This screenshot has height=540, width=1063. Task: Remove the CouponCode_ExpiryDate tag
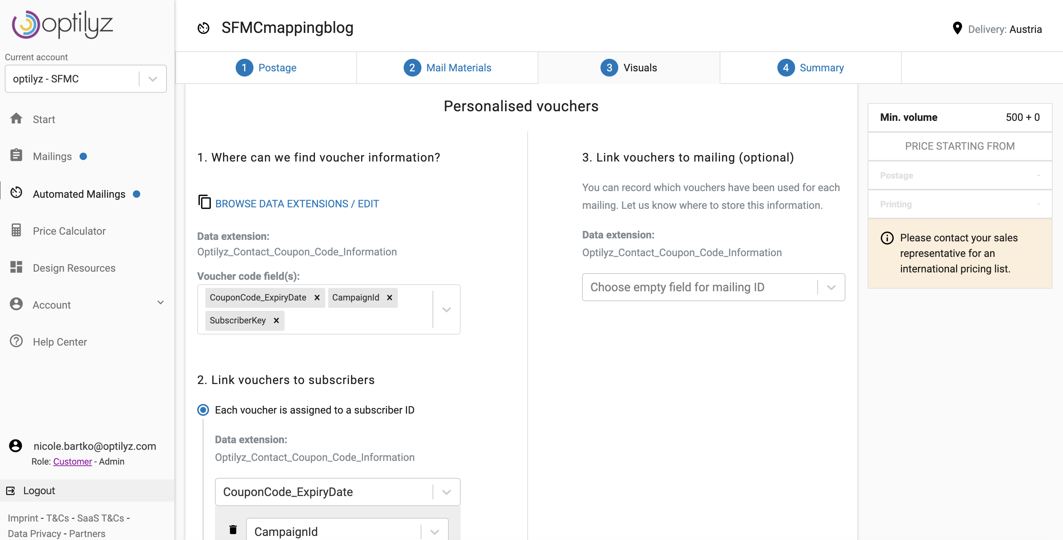(317, 298)
